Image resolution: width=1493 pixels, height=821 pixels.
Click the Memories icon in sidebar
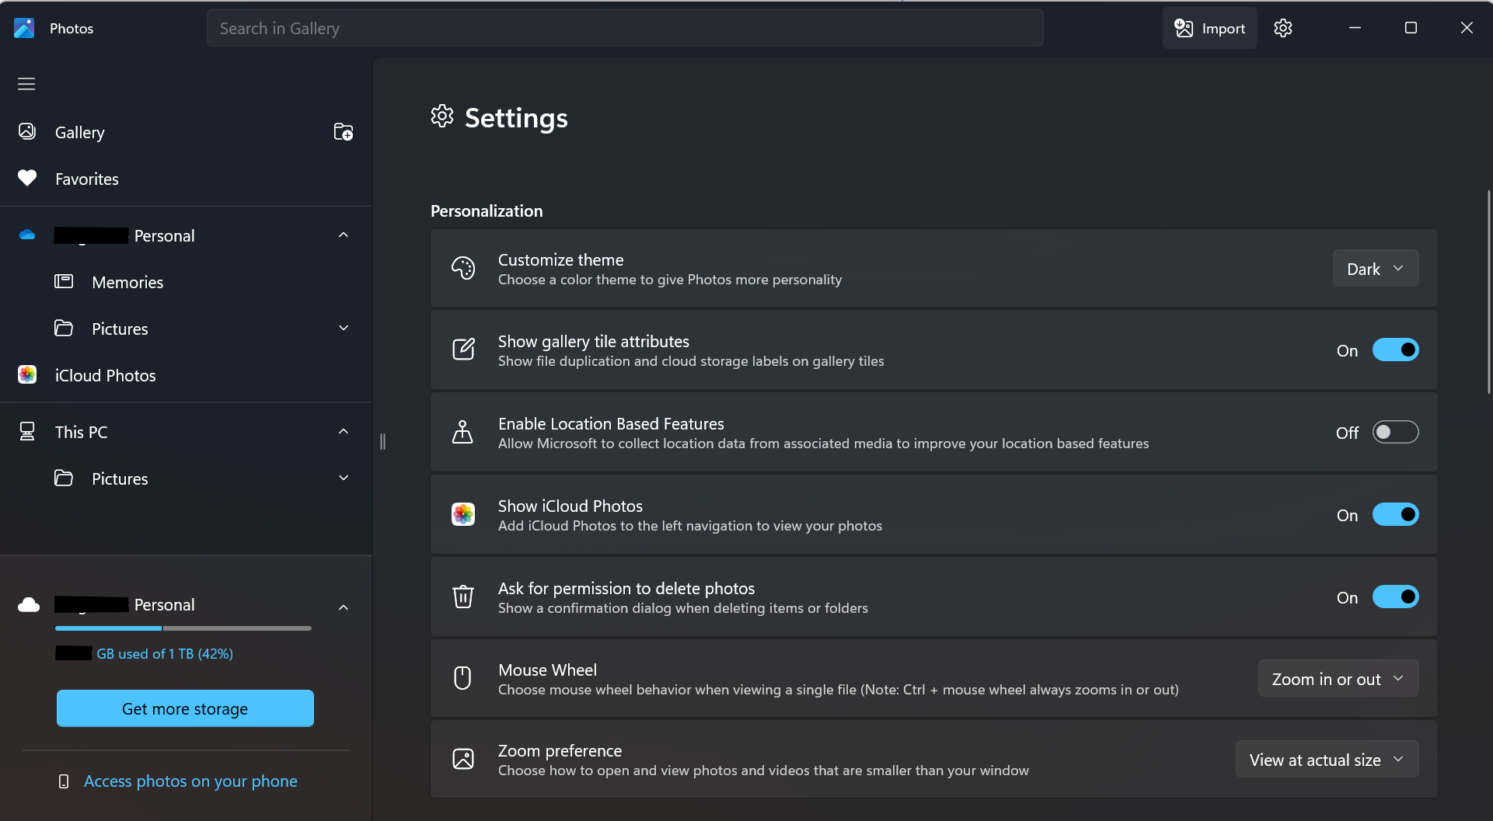pyautogui.click(x=64, y=282)
